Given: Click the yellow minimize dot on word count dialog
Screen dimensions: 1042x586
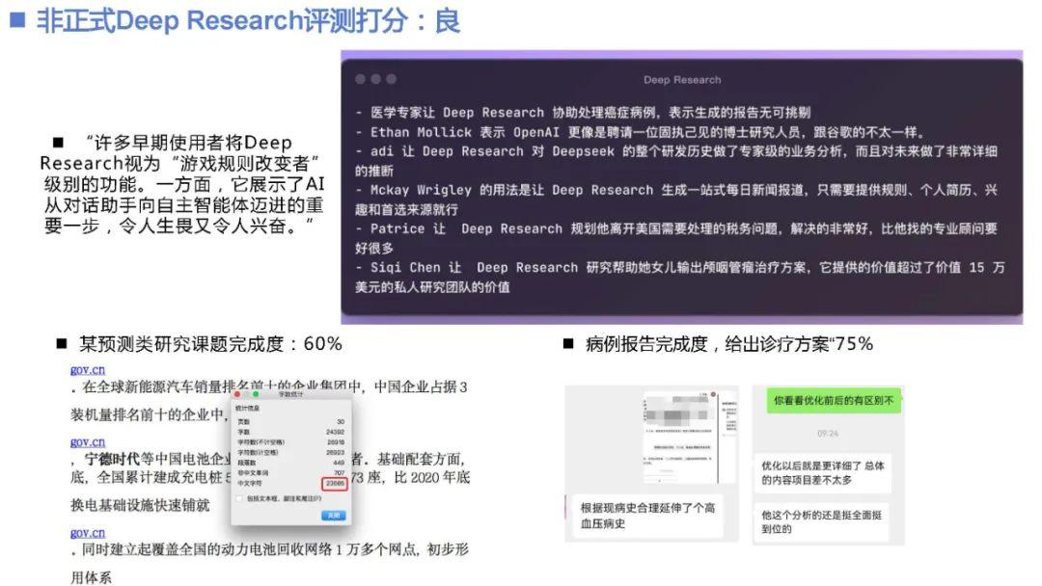Looking at the screenshot, I should [246, 394].
